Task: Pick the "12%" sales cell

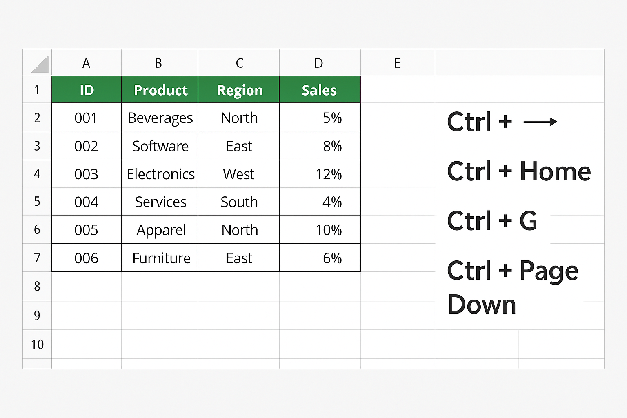Action: pyautogui.click(x=320, y=174)
